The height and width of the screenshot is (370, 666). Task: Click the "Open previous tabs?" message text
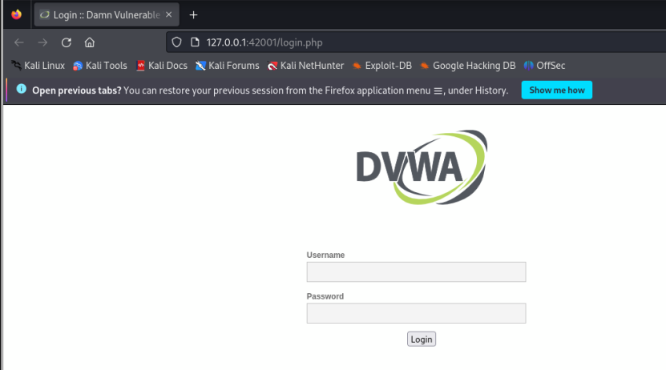click(x=77, y=90)
